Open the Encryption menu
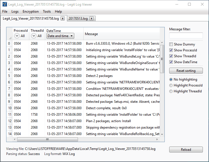 31,12
